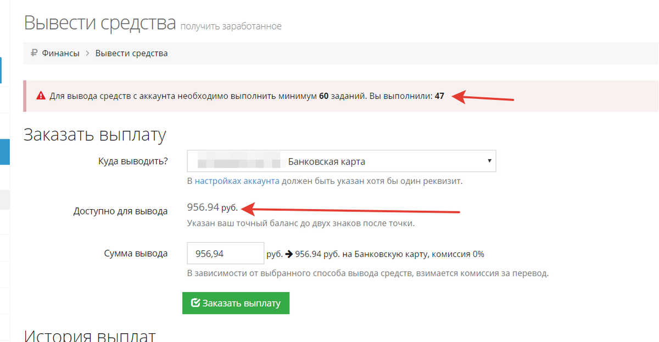This screenshot has width=659, height=342.
Task: Click the Сумма вывода label
Action: [136, 254]
